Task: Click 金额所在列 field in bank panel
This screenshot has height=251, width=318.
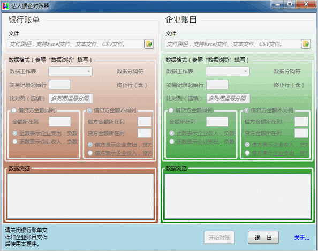Action: [x=60, y=122]
